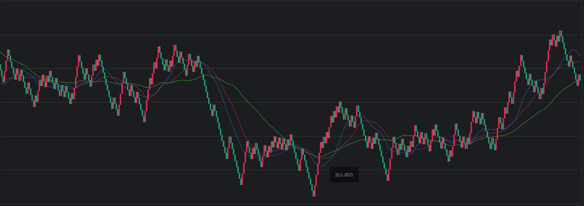Click the lowest horizontal gridline above the bottom border
Screen dimensions: 584x206
click(291, 170)
